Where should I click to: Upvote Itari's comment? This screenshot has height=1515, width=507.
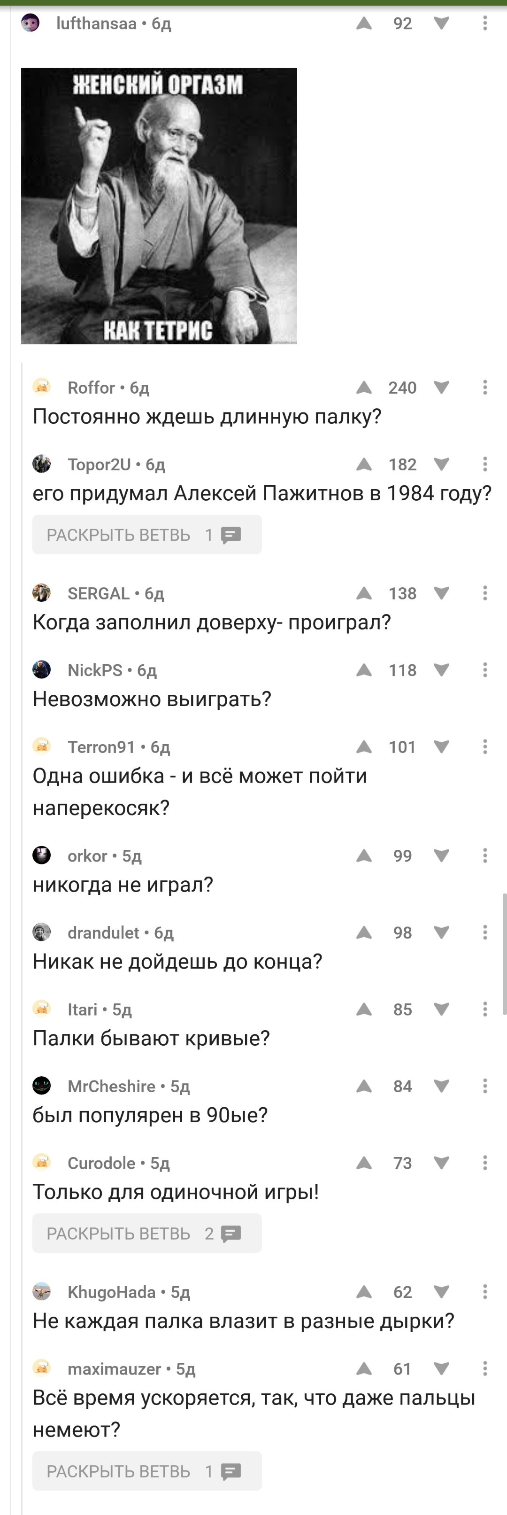[x=364, y=1009]
